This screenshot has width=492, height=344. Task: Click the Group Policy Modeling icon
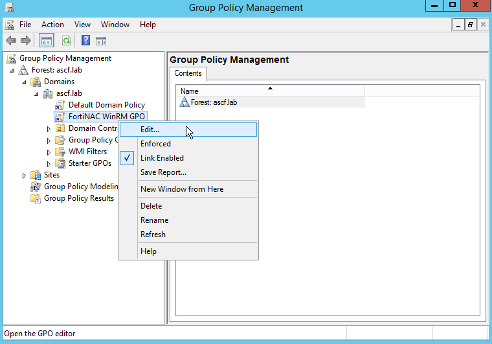(36, 187)
